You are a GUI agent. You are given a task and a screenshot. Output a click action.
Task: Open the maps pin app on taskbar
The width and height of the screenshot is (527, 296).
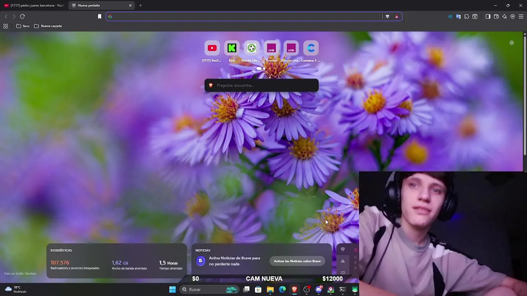coord(330,289)
